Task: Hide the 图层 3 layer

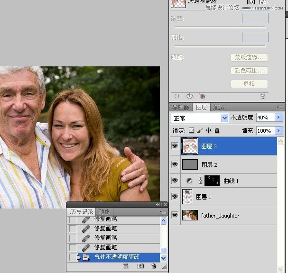Action: (x=175, y=146)
